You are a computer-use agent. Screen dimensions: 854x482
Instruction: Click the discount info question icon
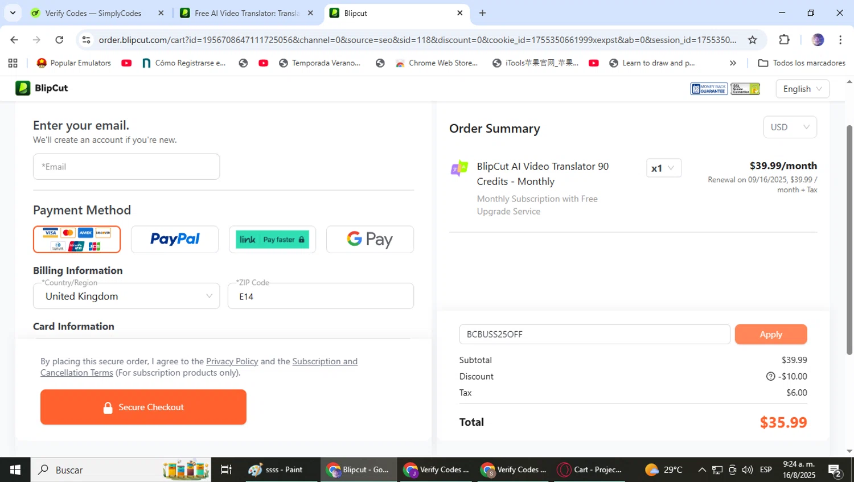[770, 376]
